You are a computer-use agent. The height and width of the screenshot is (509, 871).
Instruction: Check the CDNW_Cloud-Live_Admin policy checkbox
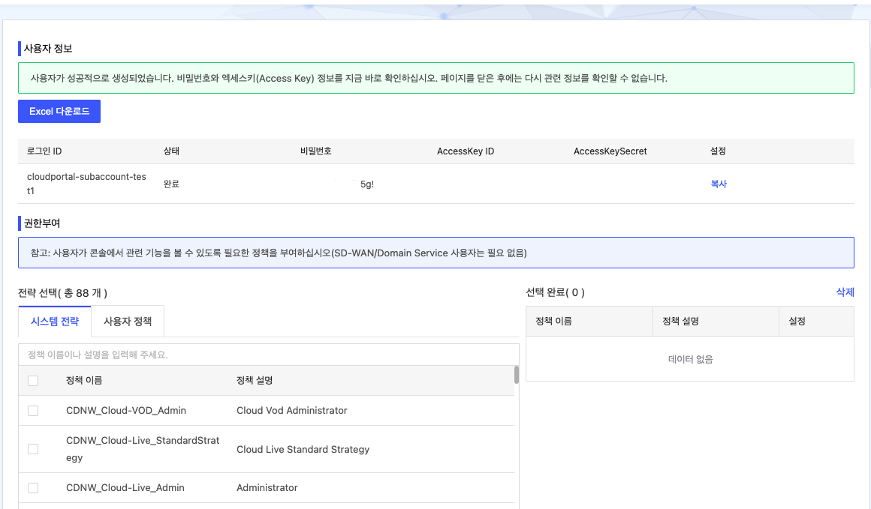click(x=33, y=487)
